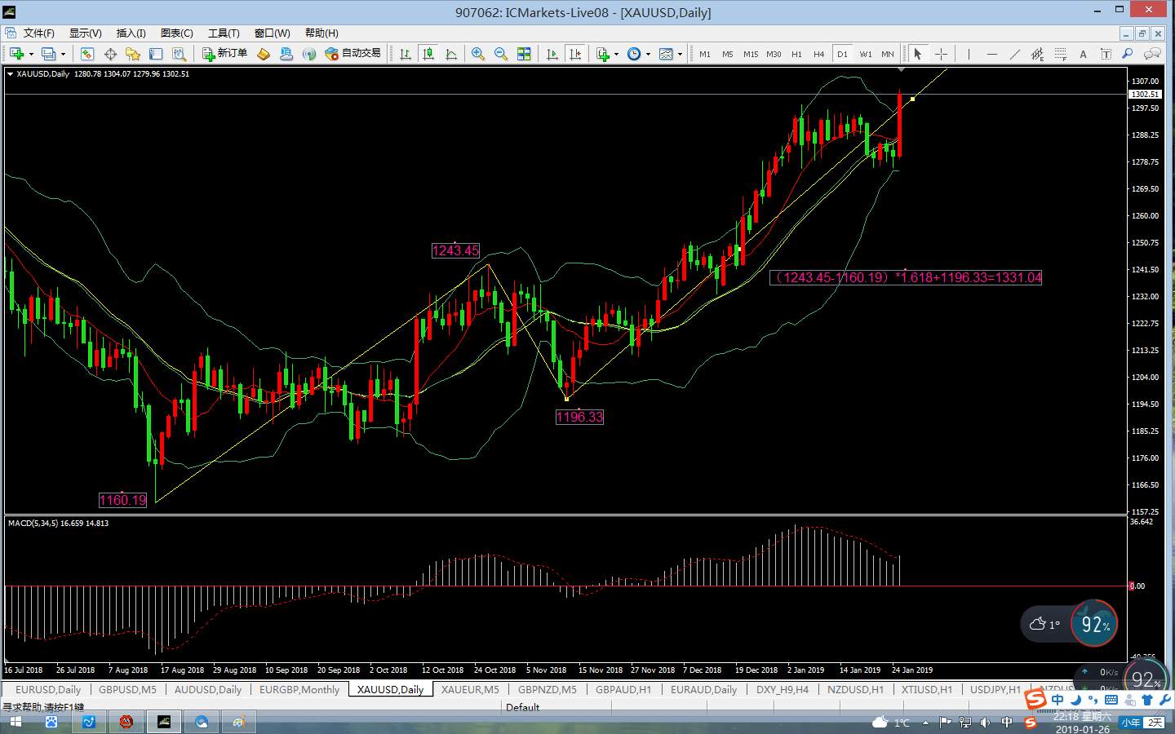Open the MetaTrader taskbar icon
Viewport: 1175px width, 734px height.
pos(164,723)
